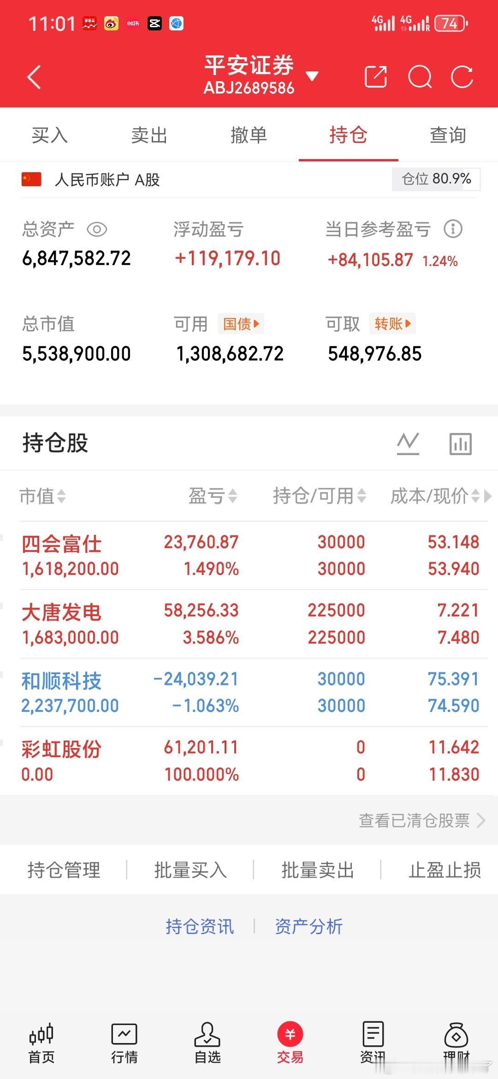Switch to the 卖出 tab
This screenshot has height=1079, width=498.
coord(149,135)
